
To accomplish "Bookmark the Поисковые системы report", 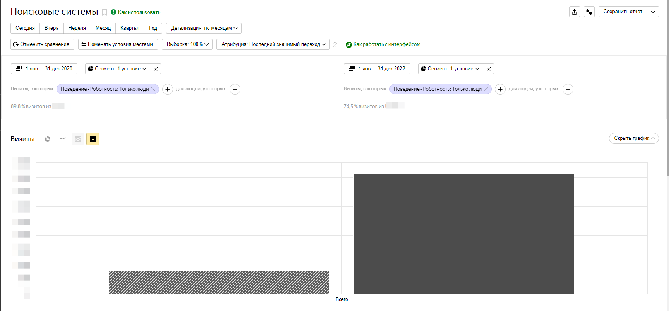I will [x=105, y=12].
